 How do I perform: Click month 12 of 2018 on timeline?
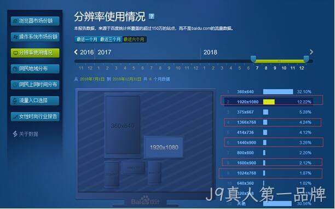coord(302,68)
